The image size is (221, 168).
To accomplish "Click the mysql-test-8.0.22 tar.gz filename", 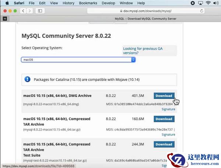I will 55,161.
